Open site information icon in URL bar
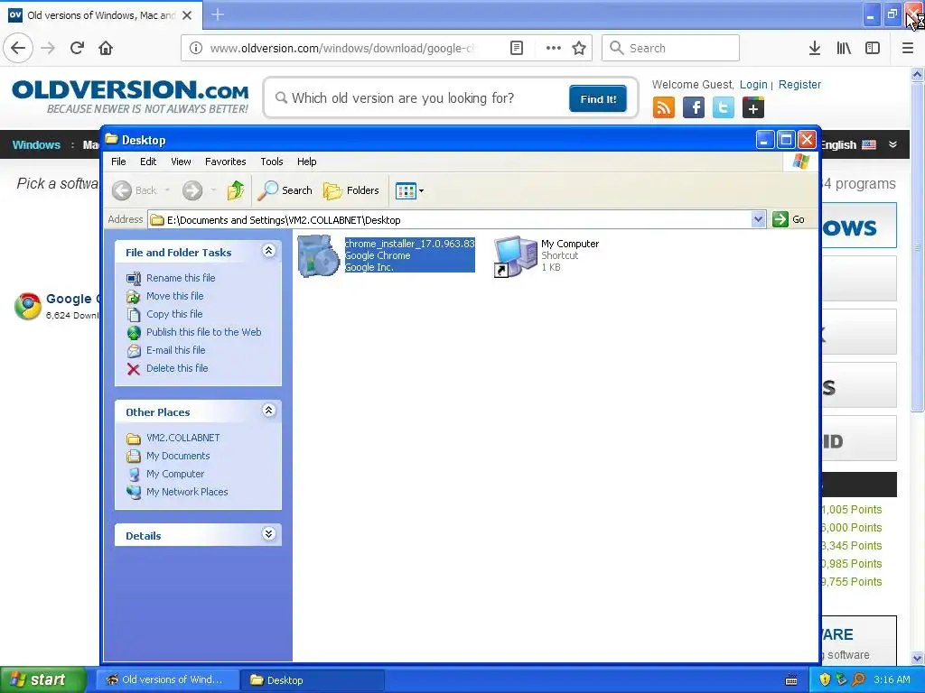Viewport: 925px width, 693px height. coord(196,48)
